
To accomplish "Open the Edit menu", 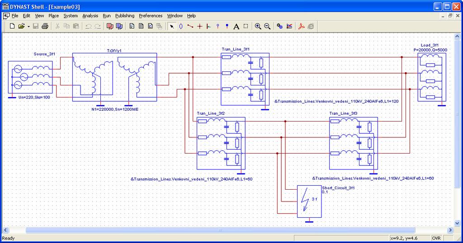I will (x=27, y=16).
